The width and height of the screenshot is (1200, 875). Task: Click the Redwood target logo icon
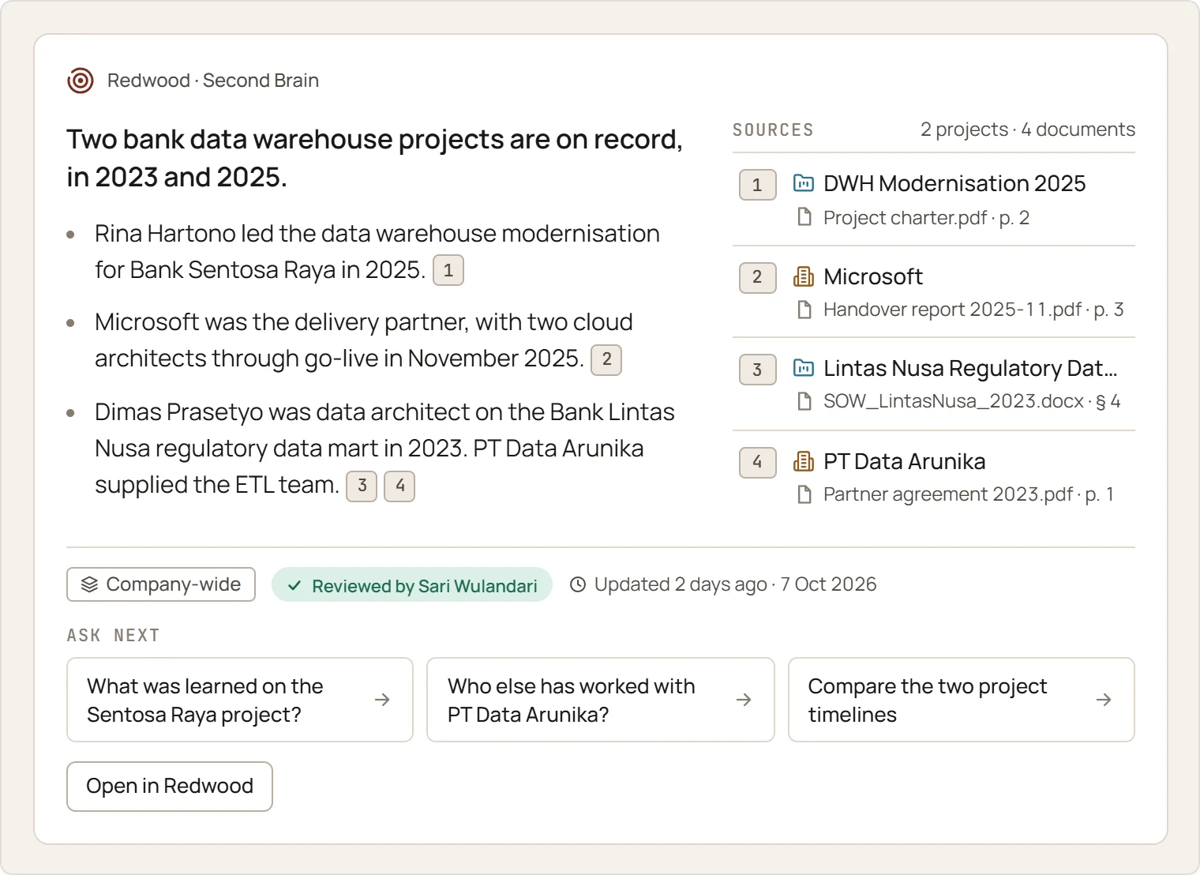point(81,81)
